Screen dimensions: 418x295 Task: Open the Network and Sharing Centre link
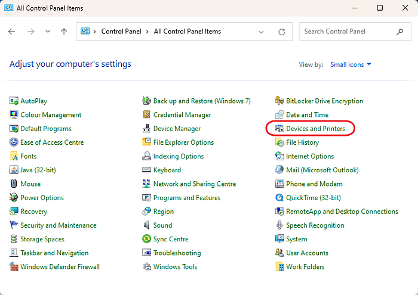click(194, 184)
